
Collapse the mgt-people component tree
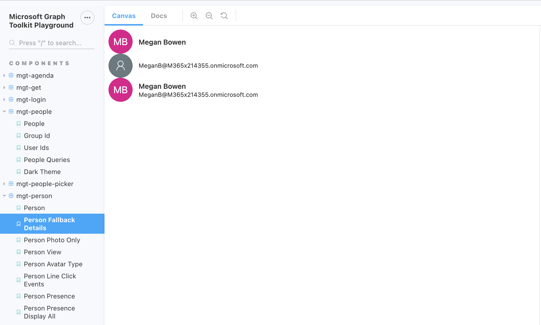pyautogui.click(x=4, y=111)
